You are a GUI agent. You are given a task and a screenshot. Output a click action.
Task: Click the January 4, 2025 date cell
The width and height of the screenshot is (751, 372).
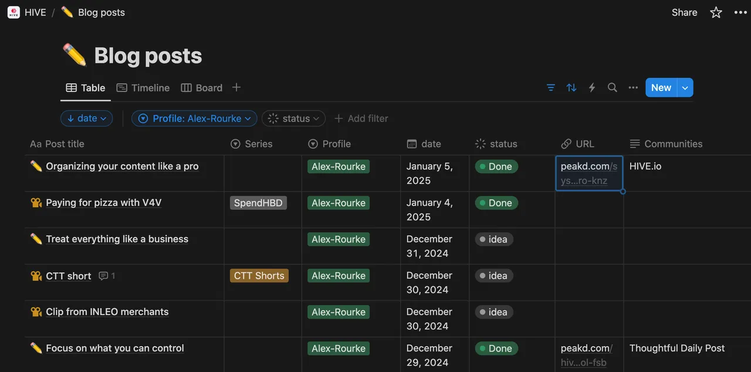tap(435, 210)
